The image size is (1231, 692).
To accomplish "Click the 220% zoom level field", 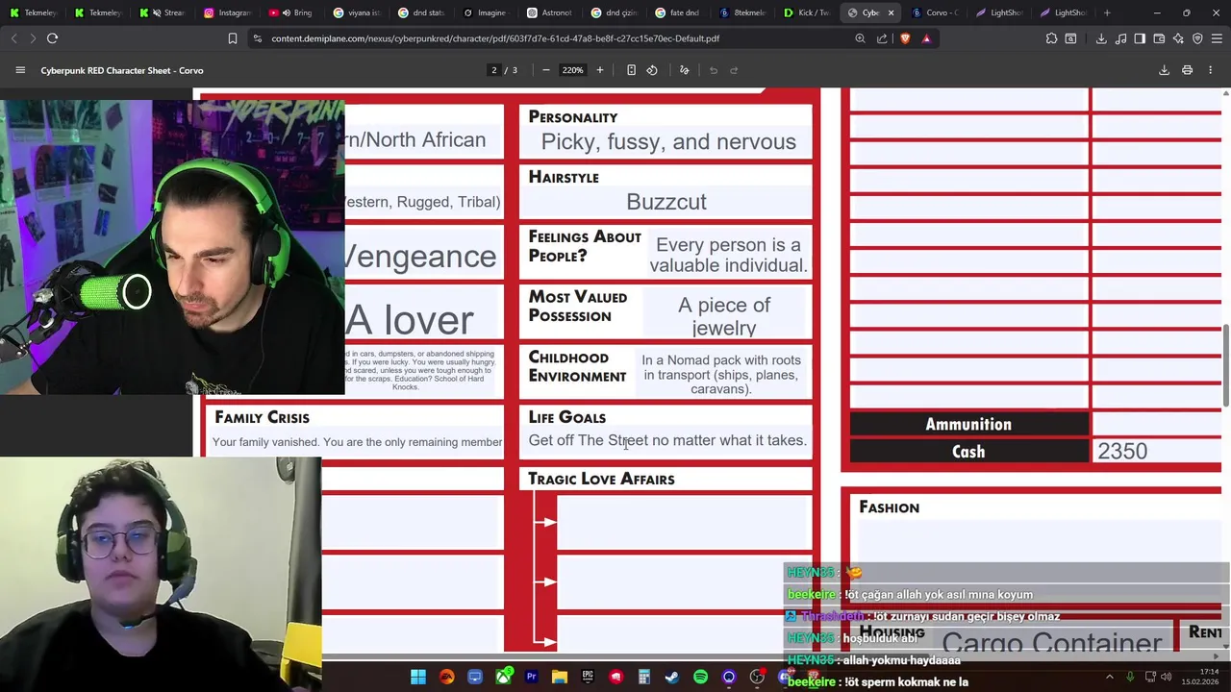I will coord(573,70).
